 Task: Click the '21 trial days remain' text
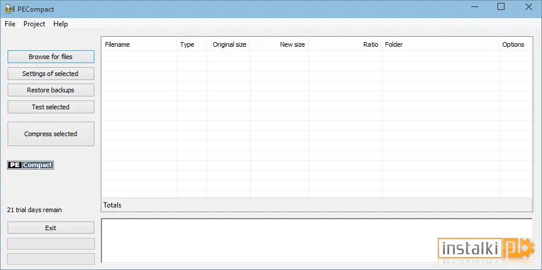tap(35, 210)
